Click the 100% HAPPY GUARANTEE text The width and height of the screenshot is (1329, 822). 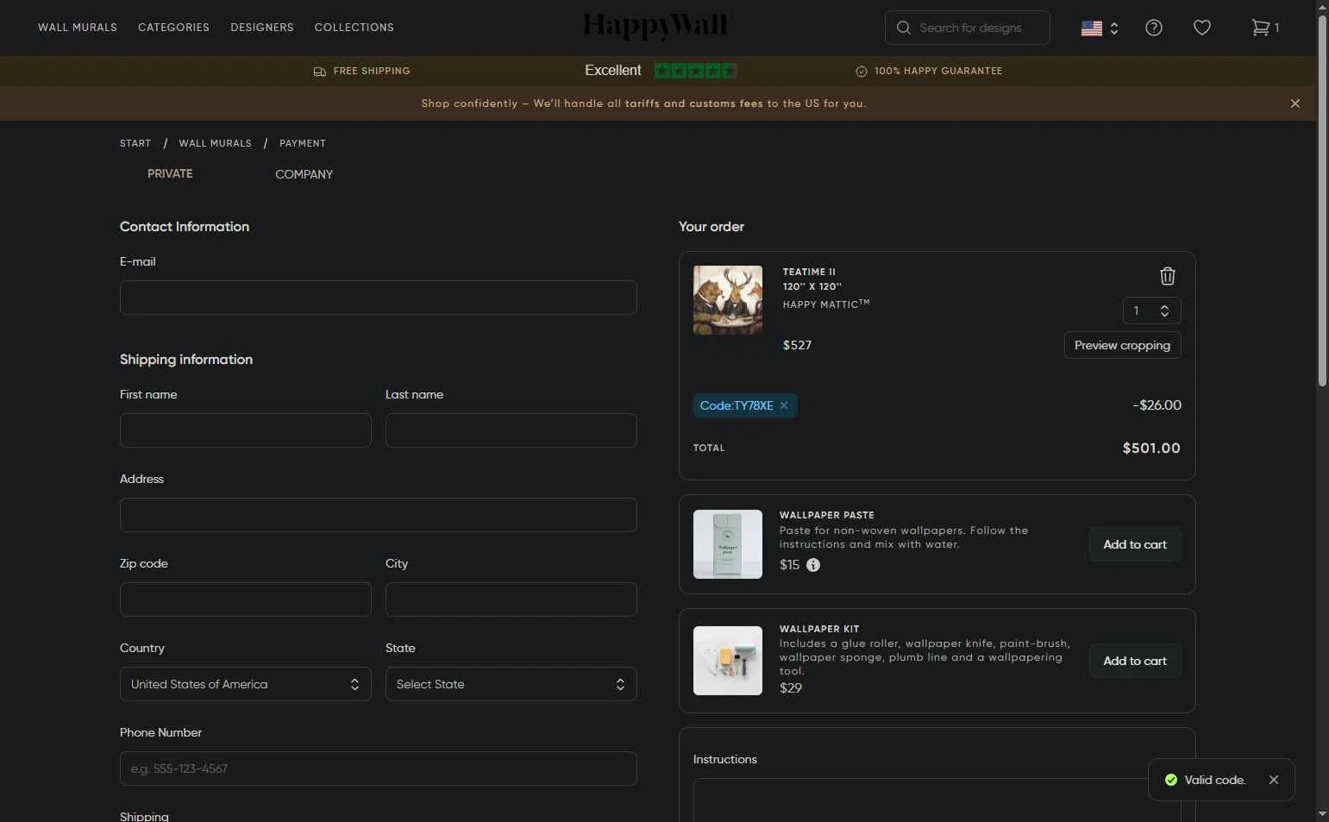click(x=938, y=72)
